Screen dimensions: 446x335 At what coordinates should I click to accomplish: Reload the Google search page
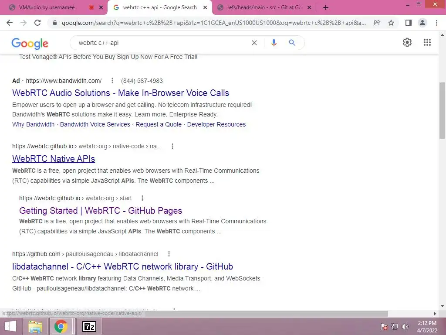point(37,23)
